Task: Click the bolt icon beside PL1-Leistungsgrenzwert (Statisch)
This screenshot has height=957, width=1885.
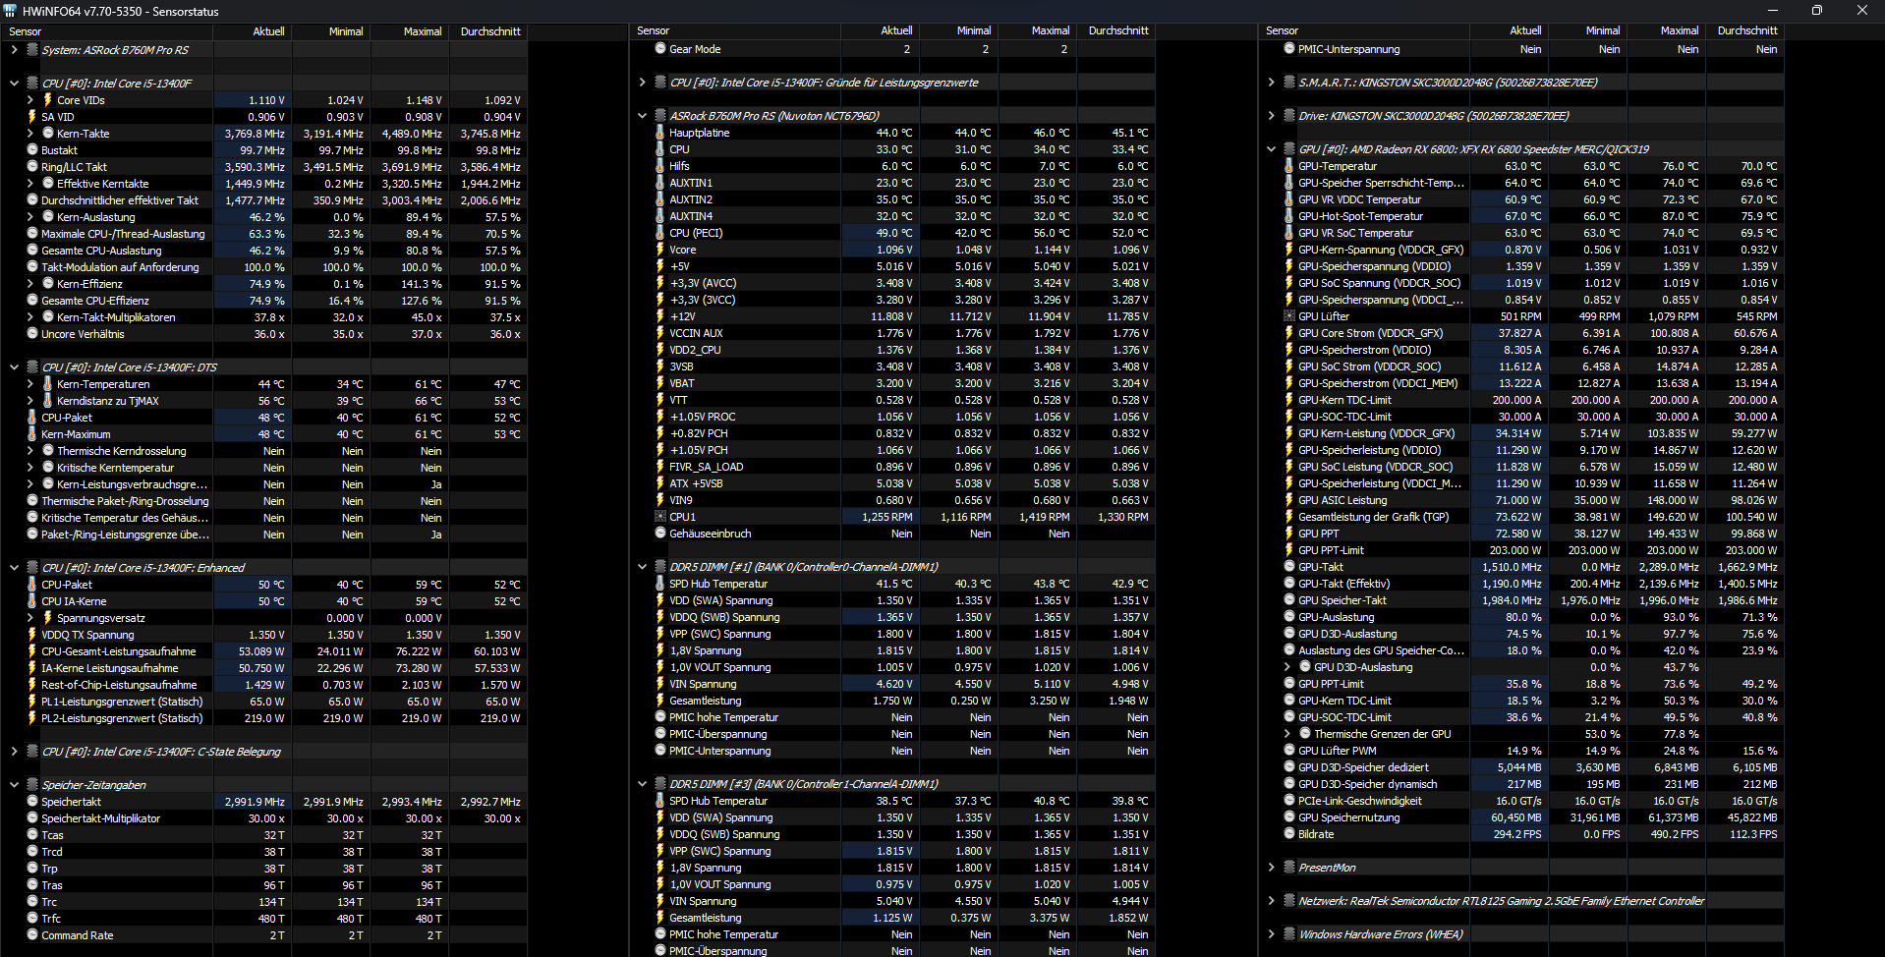Action: click(x=32, y=702)
